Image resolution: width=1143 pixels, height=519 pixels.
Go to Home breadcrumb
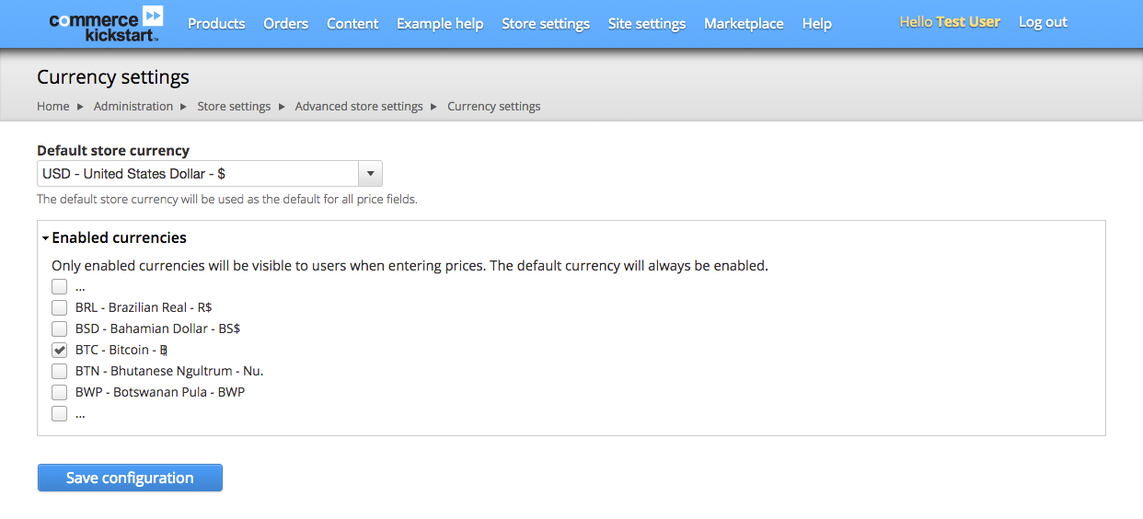[x=53, y=106]
